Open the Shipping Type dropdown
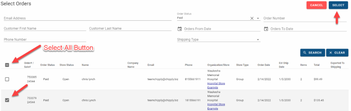Viewport: 351px width, 111px height. coord(218,40)
